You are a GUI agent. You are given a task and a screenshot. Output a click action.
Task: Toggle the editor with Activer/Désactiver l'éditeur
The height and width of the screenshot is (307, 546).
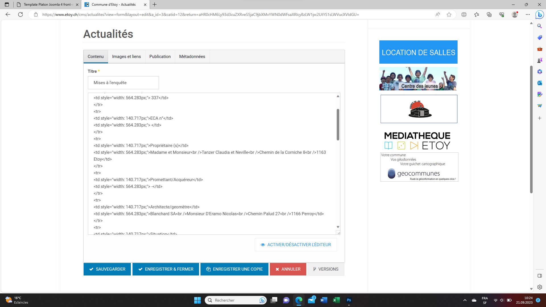point(296,245)
